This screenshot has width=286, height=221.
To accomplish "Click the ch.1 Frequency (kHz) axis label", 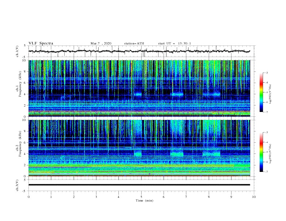I will click(19, 84).
